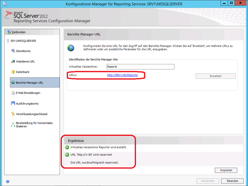Click the Beenden button

(x=232, y=181)
